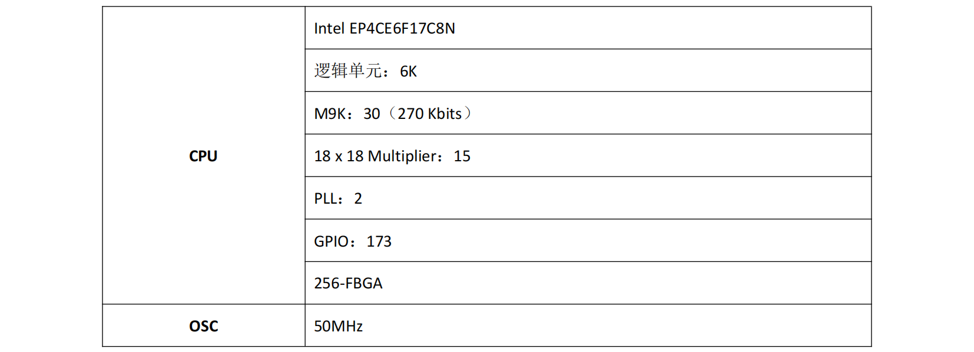974x352 pixels.
Task: Select the Intel EP4CE6F17C8N text
Action: pos(385,28)
